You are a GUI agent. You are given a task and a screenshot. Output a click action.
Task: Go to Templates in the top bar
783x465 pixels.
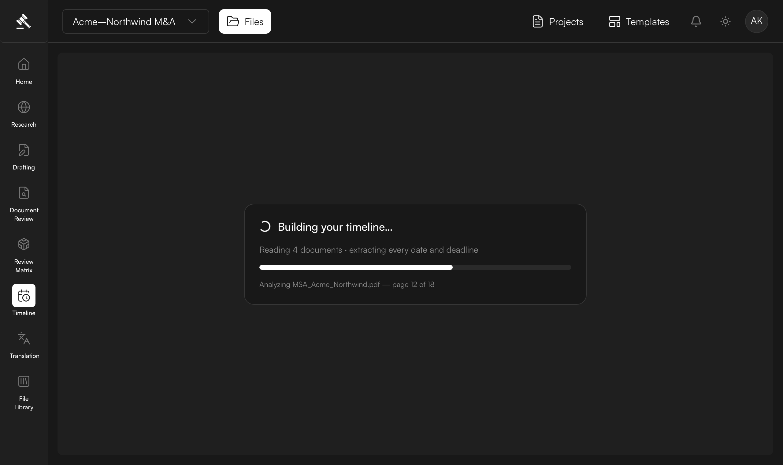[639, 21]
